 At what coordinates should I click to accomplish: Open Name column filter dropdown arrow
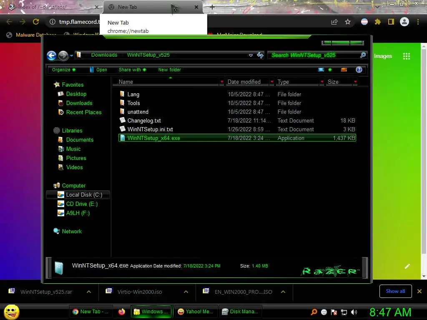click(x=222, y=82)
